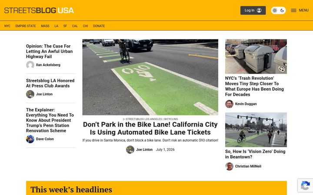
Task: Open the reCAPTCHA badge icon
Action: (305, 185)
